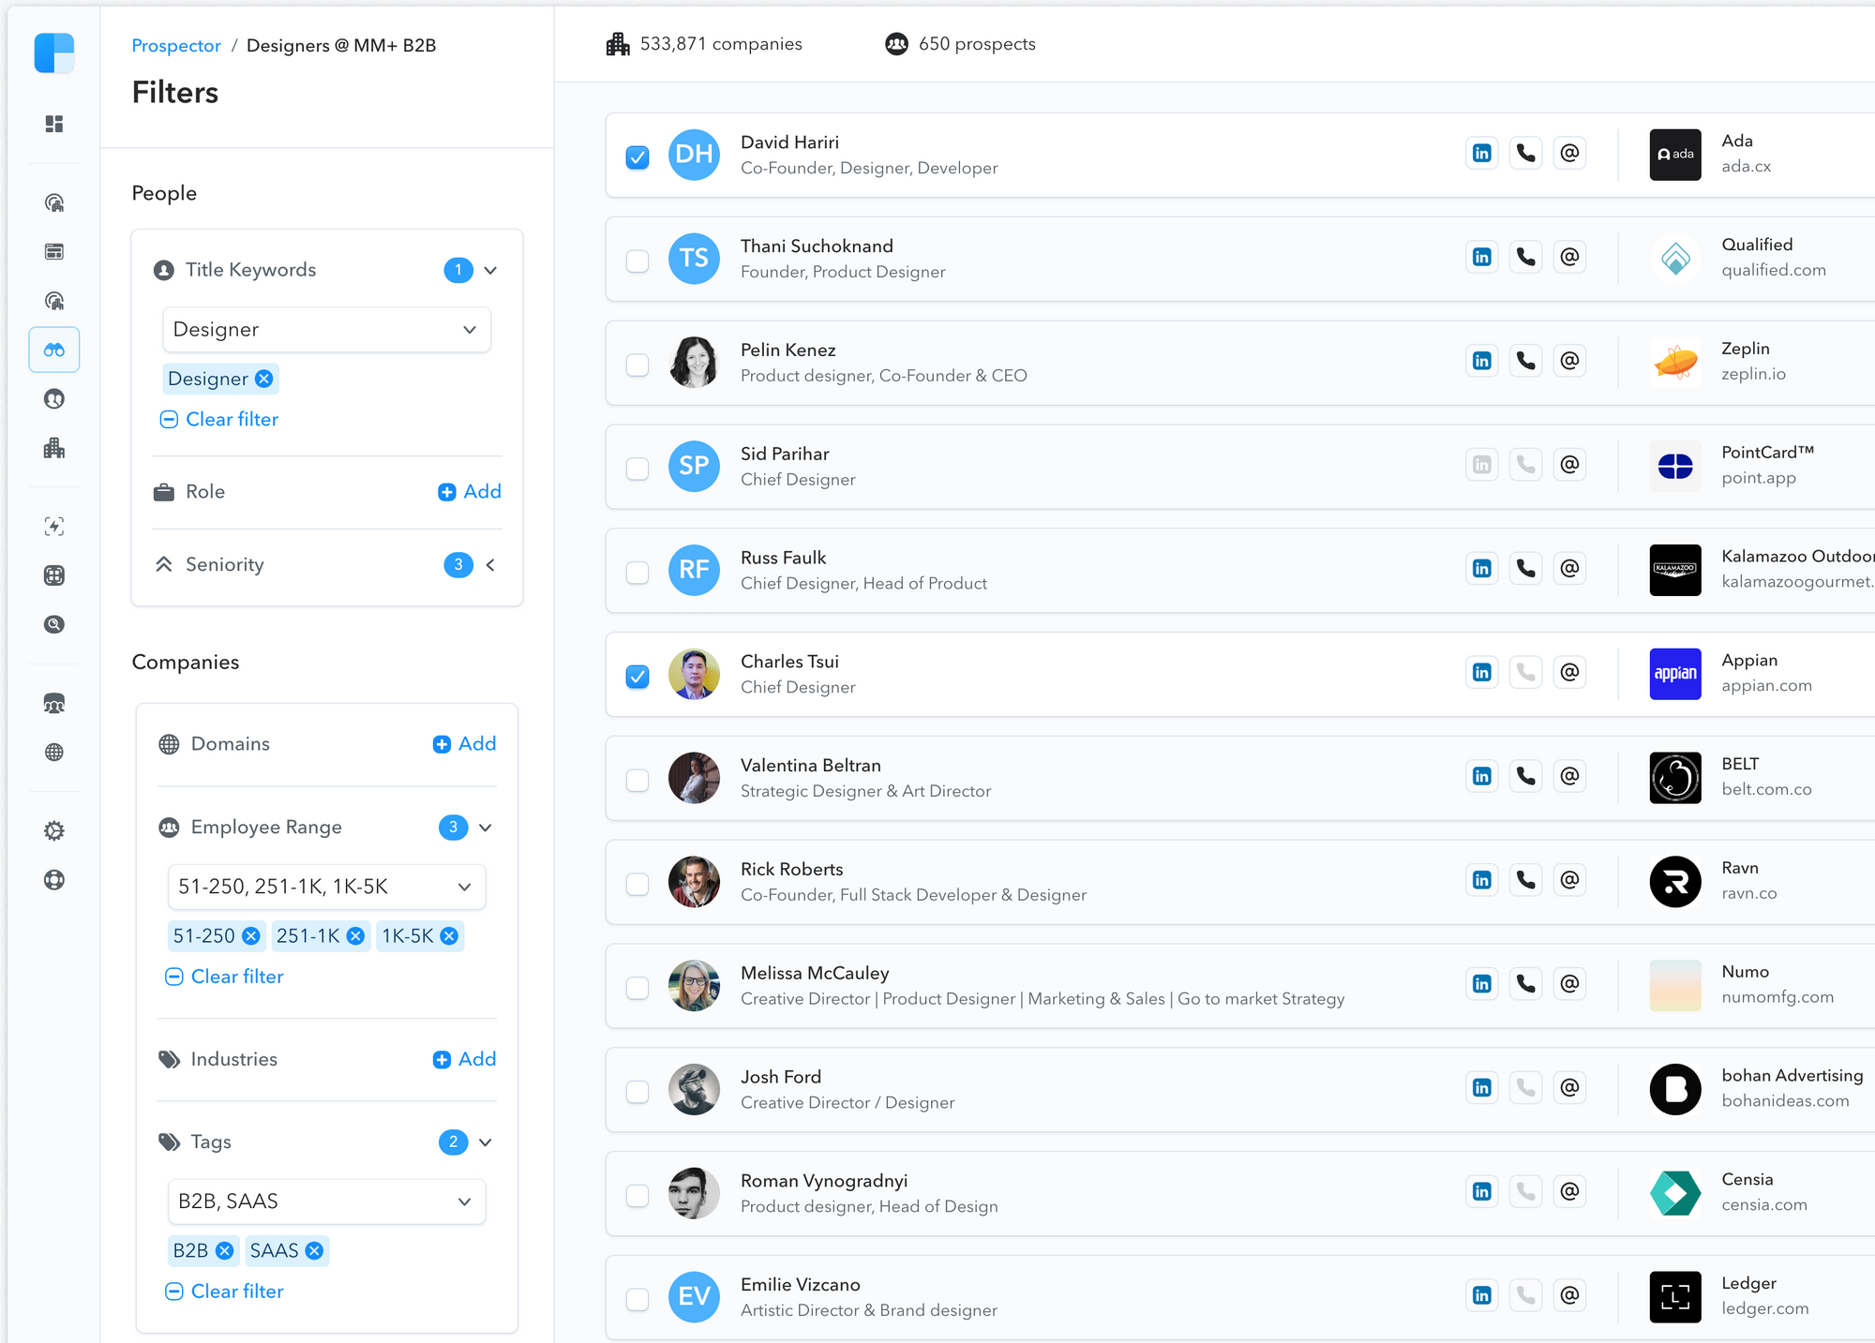Select Pelin Kenez's checkbox
This screenshot has height=1343, width=1875.
coord(637,365)
